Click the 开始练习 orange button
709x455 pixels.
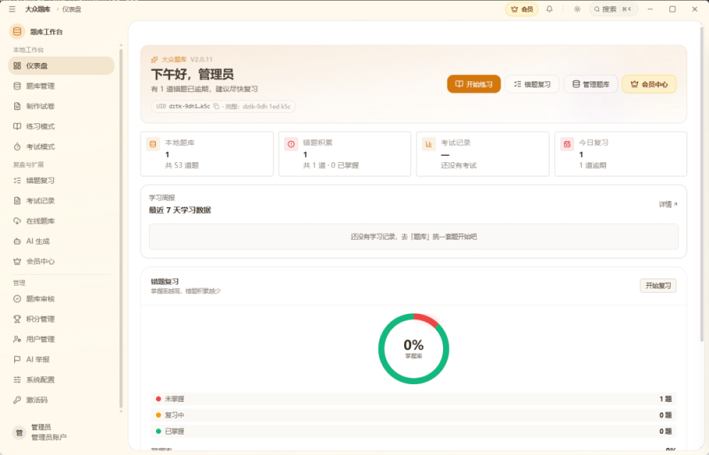pos(474,84)
